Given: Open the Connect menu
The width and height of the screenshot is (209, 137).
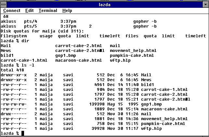Looking at the screenshot, I should coord(12,11).
